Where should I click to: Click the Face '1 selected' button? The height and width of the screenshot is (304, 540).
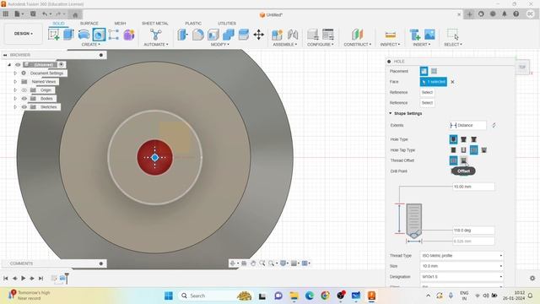[x=434, y=82]
